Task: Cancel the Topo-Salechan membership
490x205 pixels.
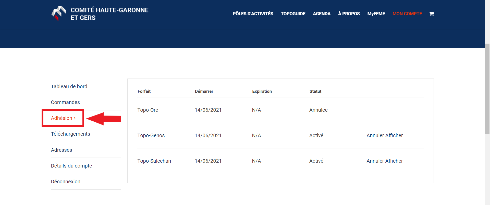Action: [375, 161]
